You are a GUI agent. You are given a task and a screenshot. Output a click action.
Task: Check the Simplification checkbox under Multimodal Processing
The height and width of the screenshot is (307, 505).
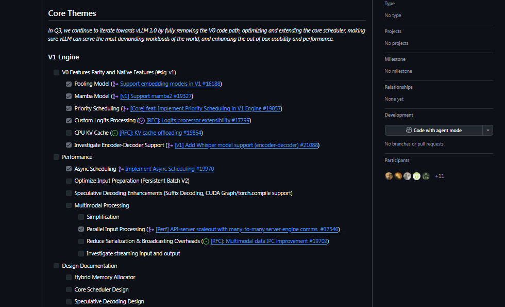81,217
